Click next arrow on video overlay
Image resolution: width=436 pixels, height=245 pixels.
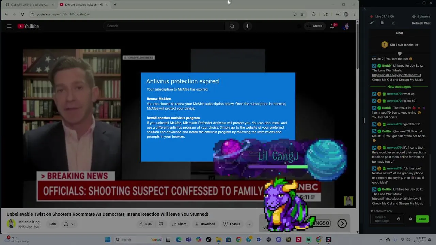(x=342, y=223)
